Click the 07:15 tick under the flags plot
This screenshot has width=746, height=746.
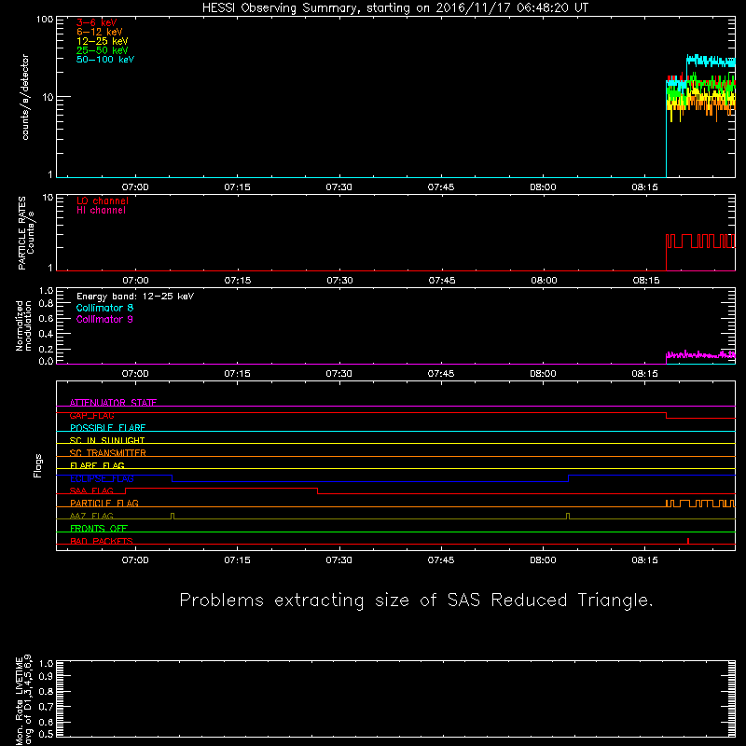pyautogui.click(x=237, y=560)
